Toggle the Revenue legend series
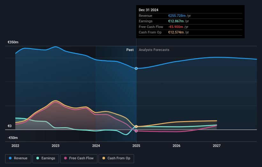Image resolution: width=262 pixels, height=167 pixels. click(x=18, y=158)
